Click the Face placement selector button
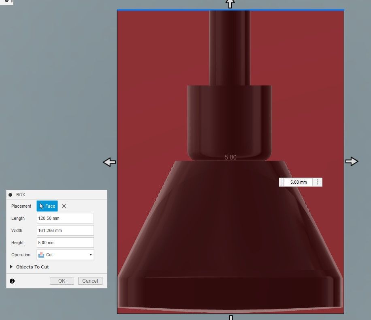Screen dimensions: 371x320 [x=47, y=206]
